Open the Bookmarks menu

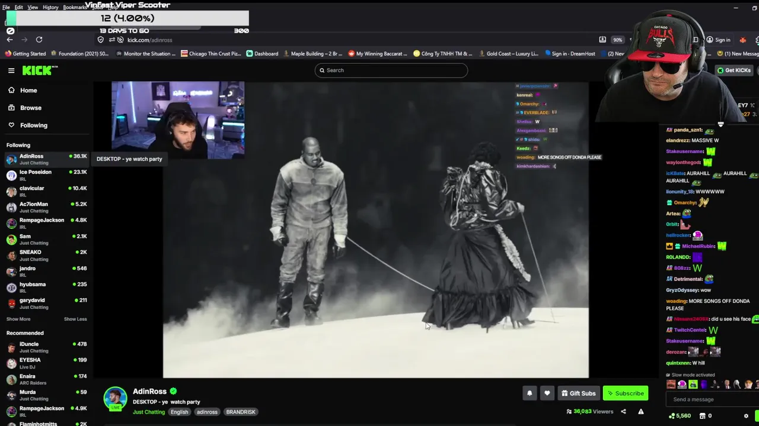[x=75, y=7]
